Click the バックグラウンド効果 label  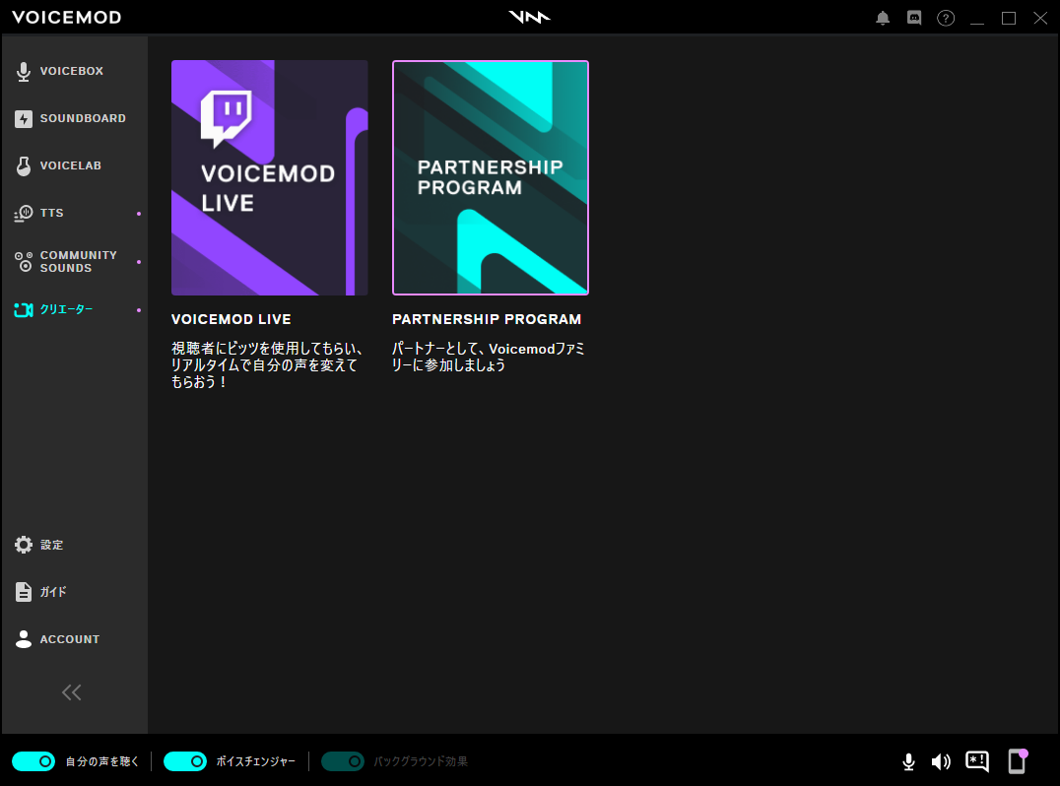point(421,761)
